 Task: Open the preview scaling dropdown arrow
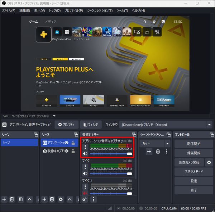(x=54, y=116)
